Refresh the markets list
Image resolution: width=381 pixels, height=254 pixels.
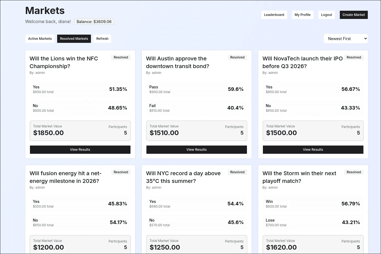[102, 39]
